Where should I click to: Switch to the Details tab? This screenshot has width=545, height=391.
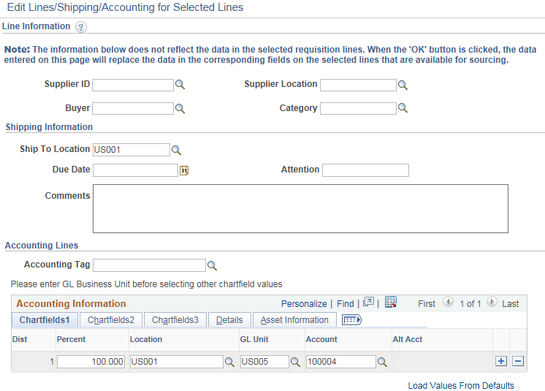[229, 320]
